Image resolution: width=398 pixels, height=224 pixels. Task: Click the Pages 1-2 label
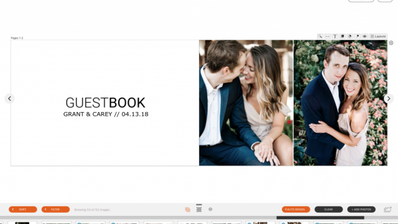(17, 38)
